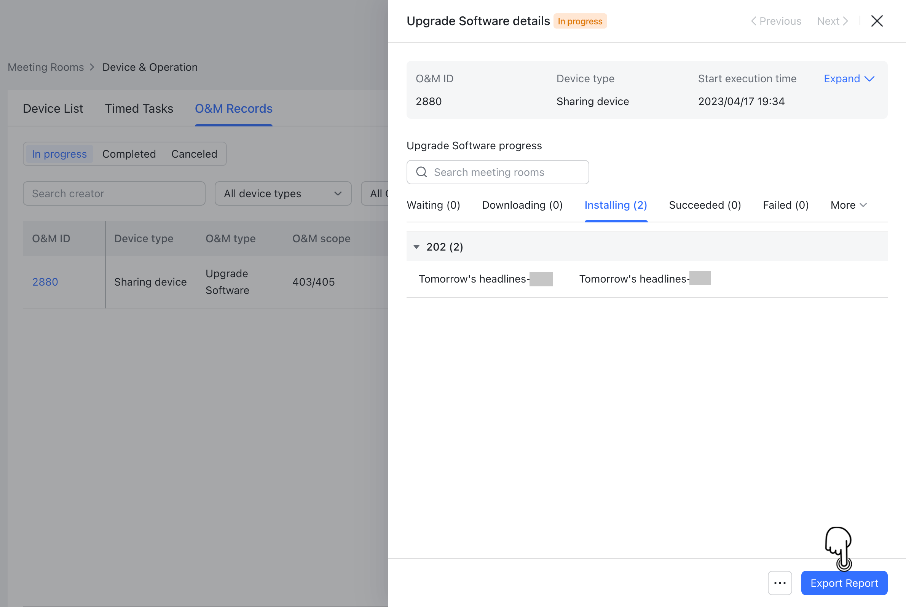Select the Succeeded status tab

pos(704,205)
